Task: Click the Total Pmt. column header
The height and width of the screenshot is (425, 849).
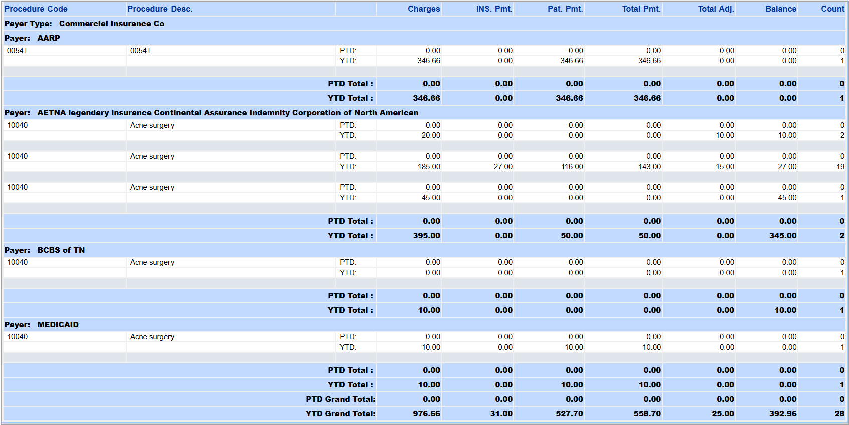Action: pyautogui.click(x=641, y=9)
